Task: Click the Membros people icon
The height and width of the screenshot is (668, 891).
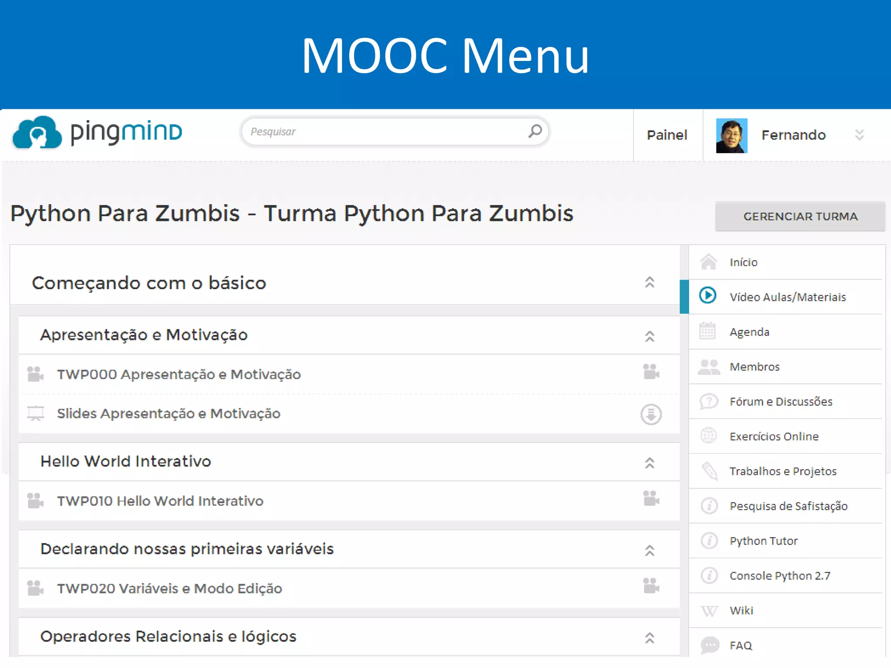Action: pyautogui.click(x=708, y=367)
